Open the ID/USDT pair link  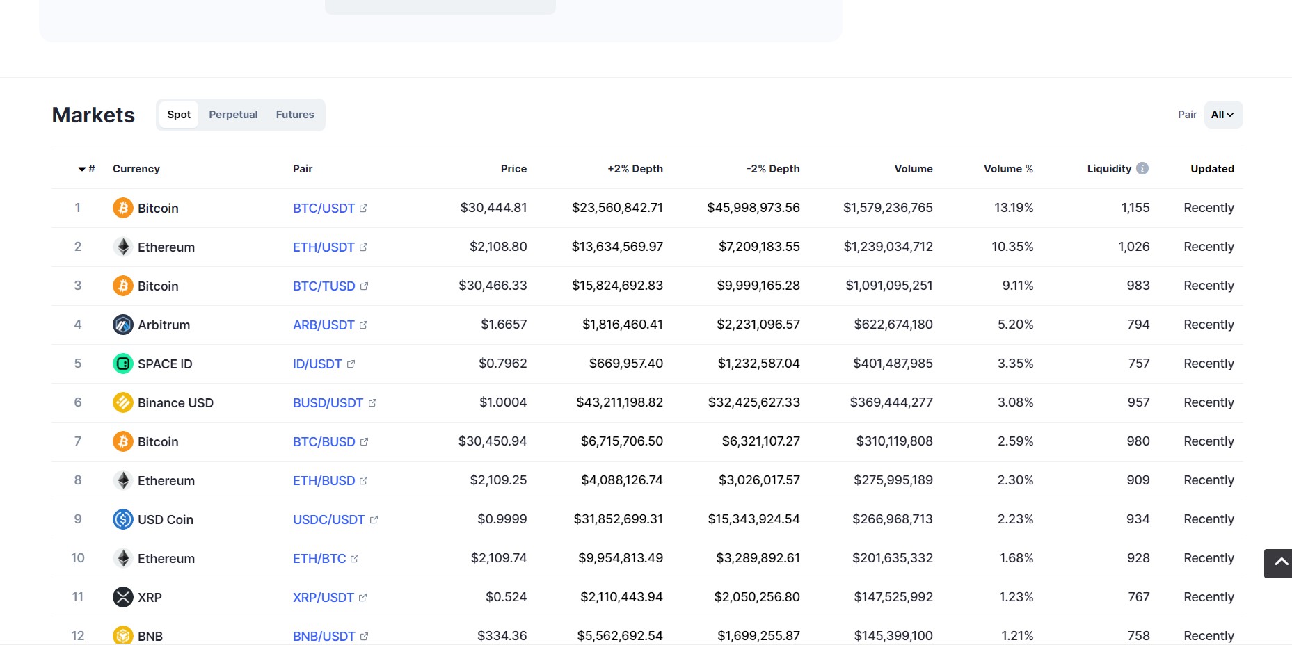(317, 364)
